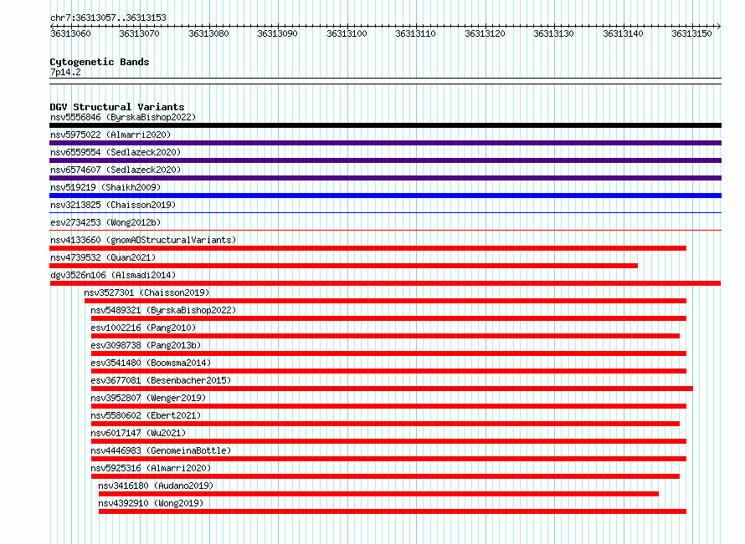Click ruler position 36313130
Screen dimensions: 745x544
pos(554,33)
